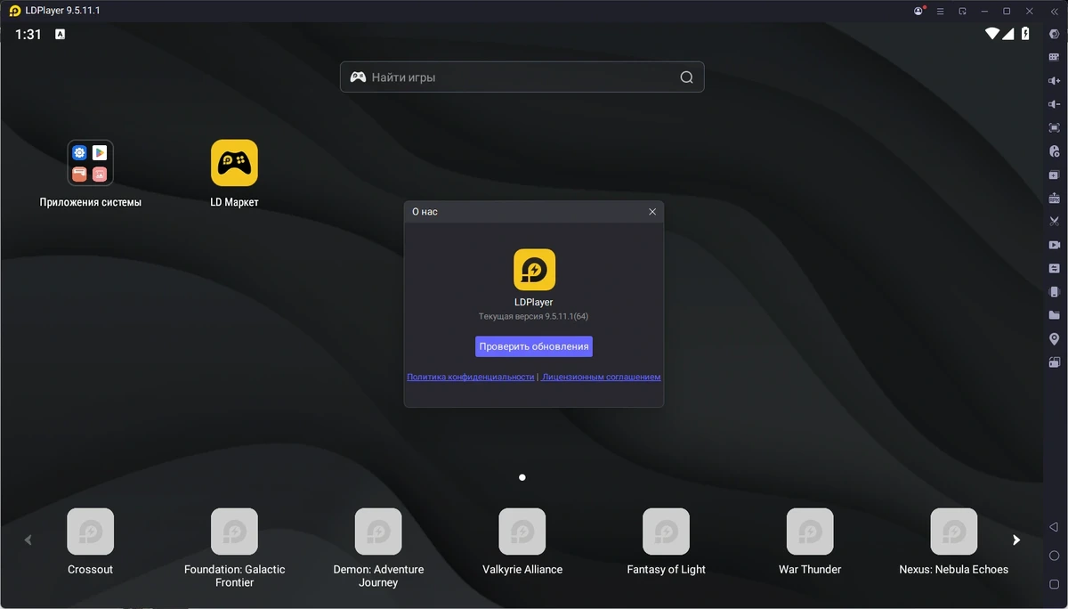
Task: Maximize the LDPlayer window
Action: click(1007, 11)
